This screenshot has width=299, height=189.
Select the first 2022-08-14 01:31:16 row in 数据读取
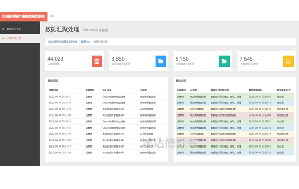[x=106, y=103]
